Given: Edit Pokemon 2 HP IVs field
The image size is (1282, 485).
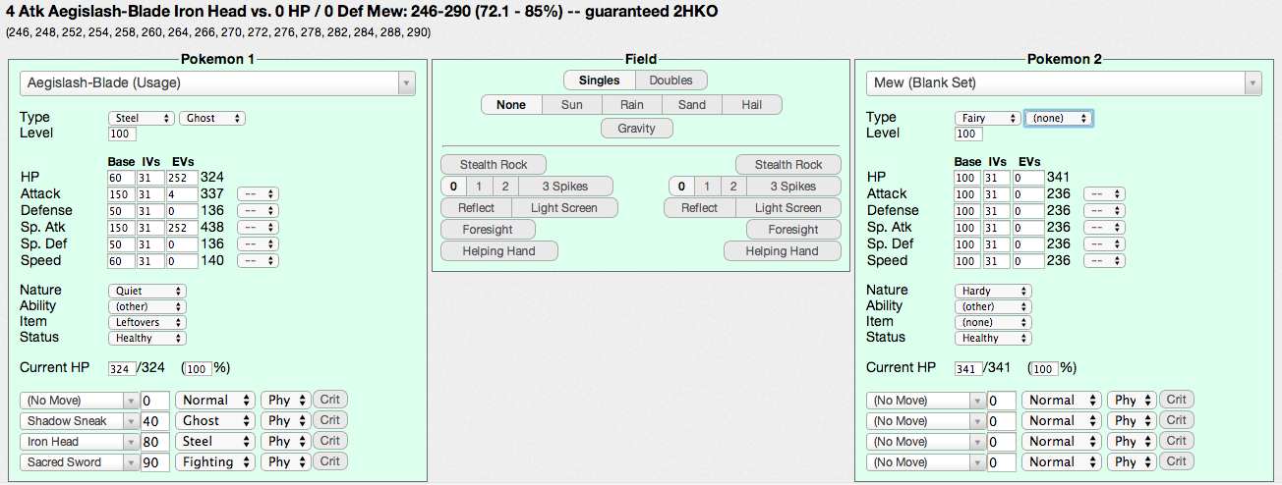Looking at the screenshot, I should (x=999, y=178).
